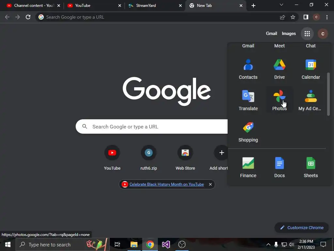The width and height of the screenshot is (334, 251).
Task: Open Chrome three-dot menu
Action: (327, 17)
